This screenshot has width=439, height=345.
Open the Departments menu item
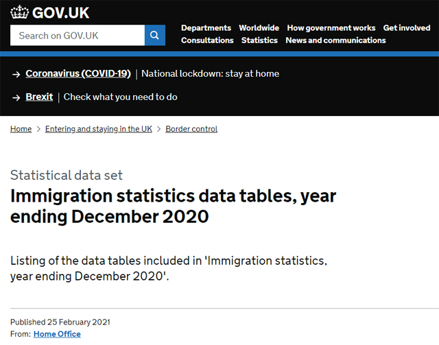click(206, 28)
